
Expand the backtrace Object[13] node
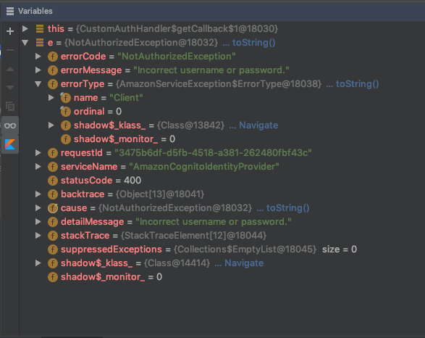[x=38, y=194]
